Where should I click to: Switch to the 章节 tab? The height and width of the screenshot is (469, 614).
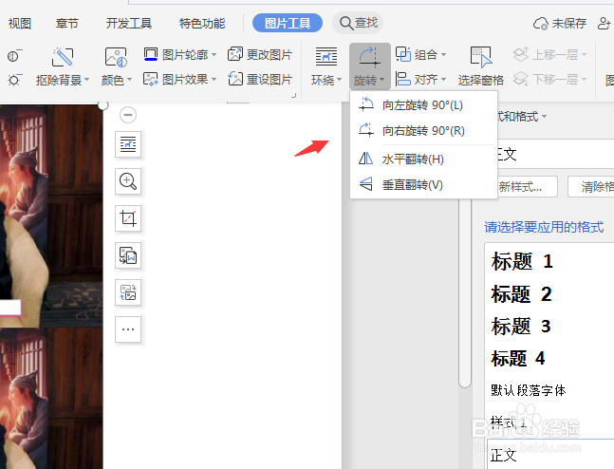click(67, 24)
